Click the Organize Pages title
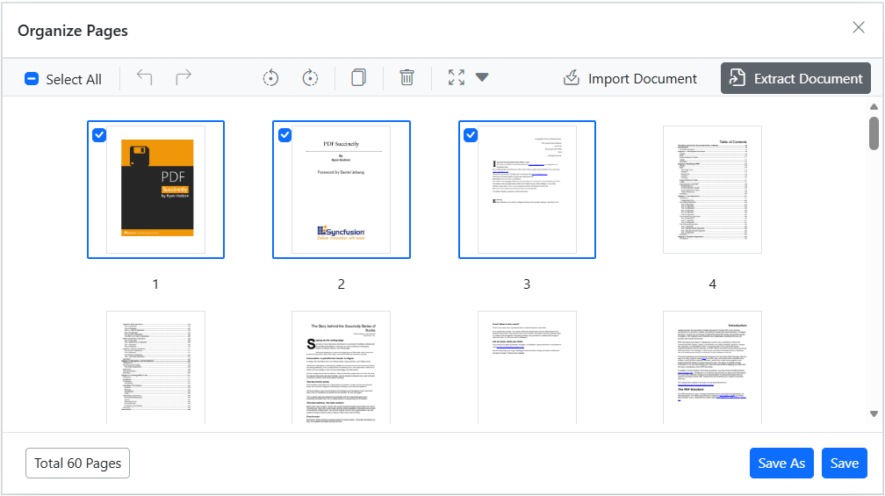 click(x=73, y=31)
